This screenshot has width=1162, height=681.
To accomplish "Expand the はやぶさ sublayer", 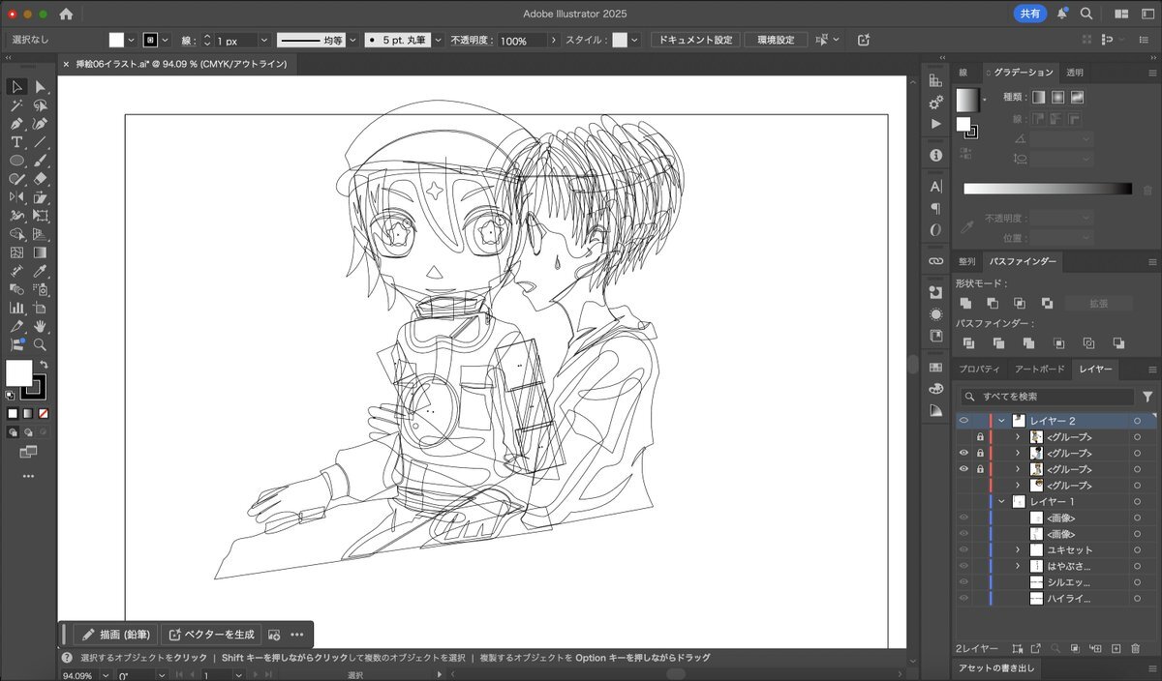I will click(1018, 566).
